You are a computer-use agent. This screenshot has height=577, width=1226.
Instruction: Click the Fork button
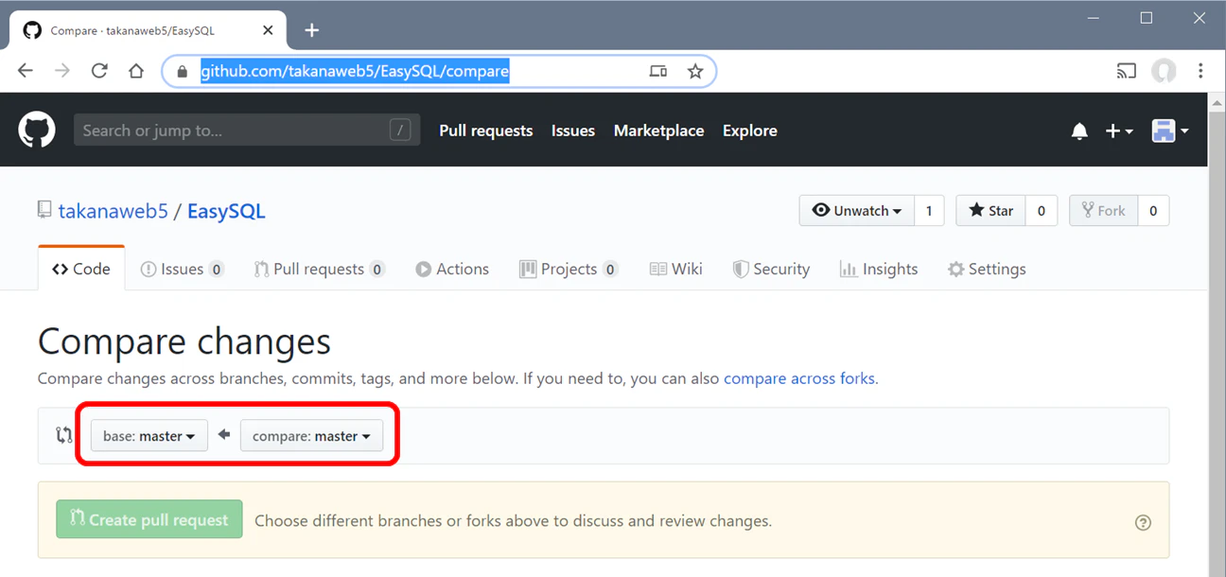pyautogui.click(x=1103, y=211)
